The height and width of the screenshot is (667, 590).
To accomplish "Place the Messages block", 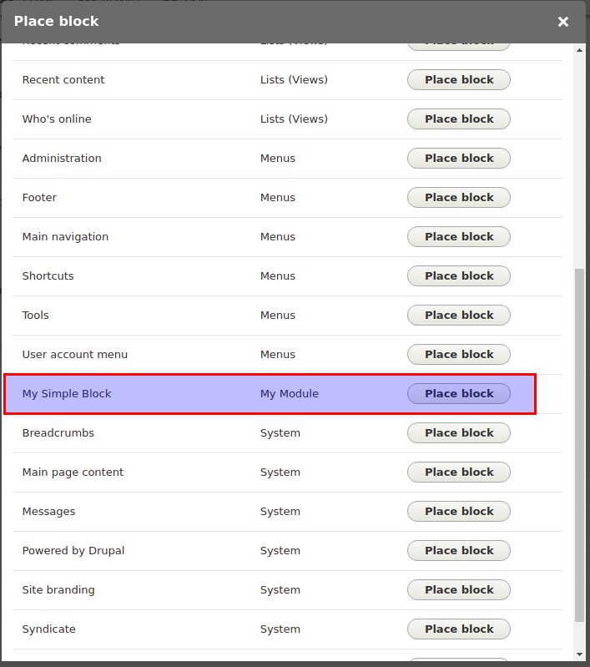I will 458,511.
